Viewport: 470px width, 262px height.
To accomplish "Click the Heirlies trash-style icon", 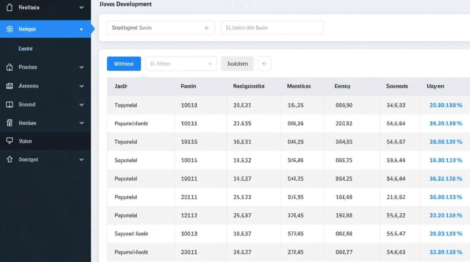I will 10,123.
